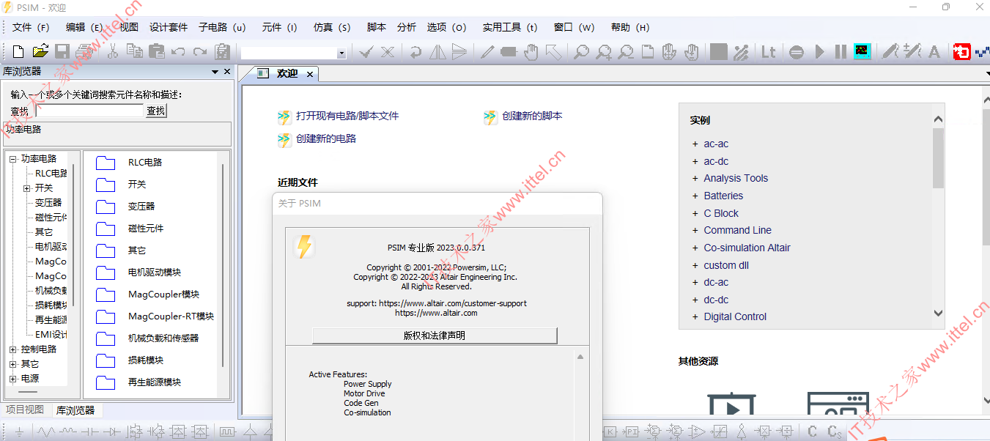Click the undo arrow icon
The height and width of the screenshot is (441, 990).
[178, 51]
